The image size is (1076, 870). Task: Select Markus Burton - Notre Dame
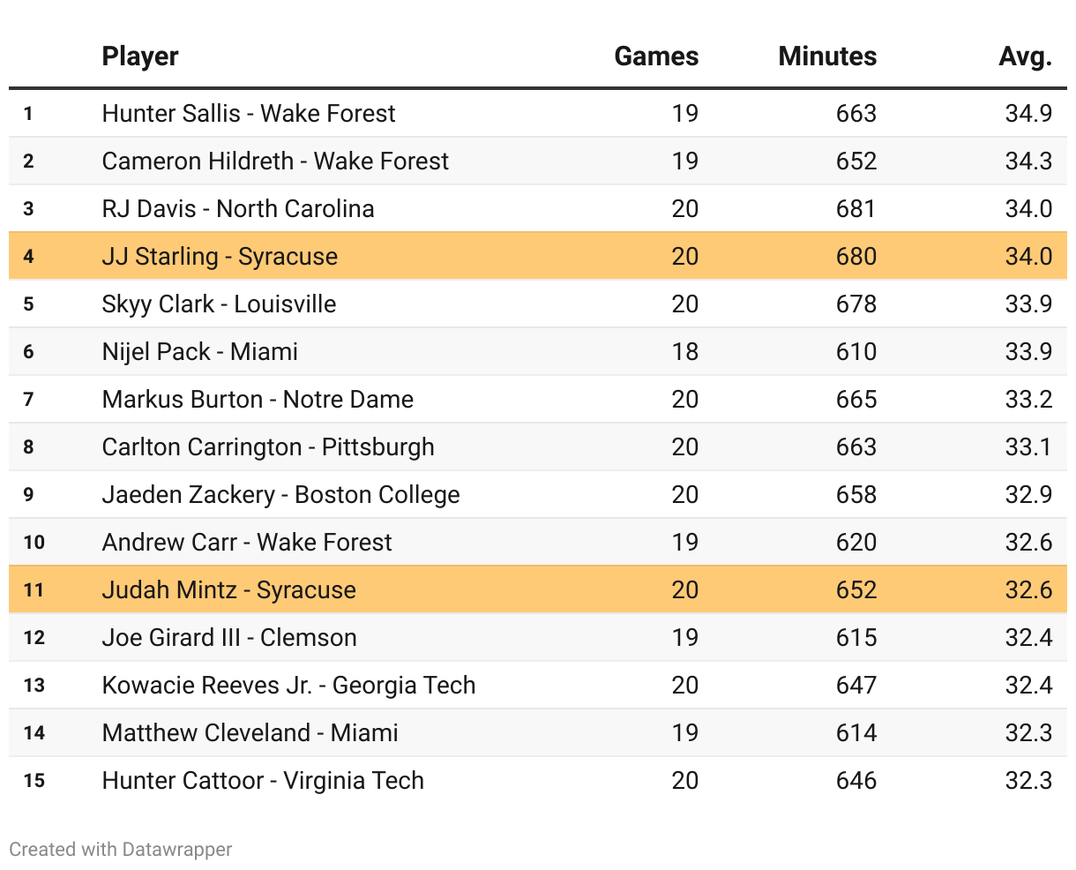pyautogui.click(x=258, y=400)
